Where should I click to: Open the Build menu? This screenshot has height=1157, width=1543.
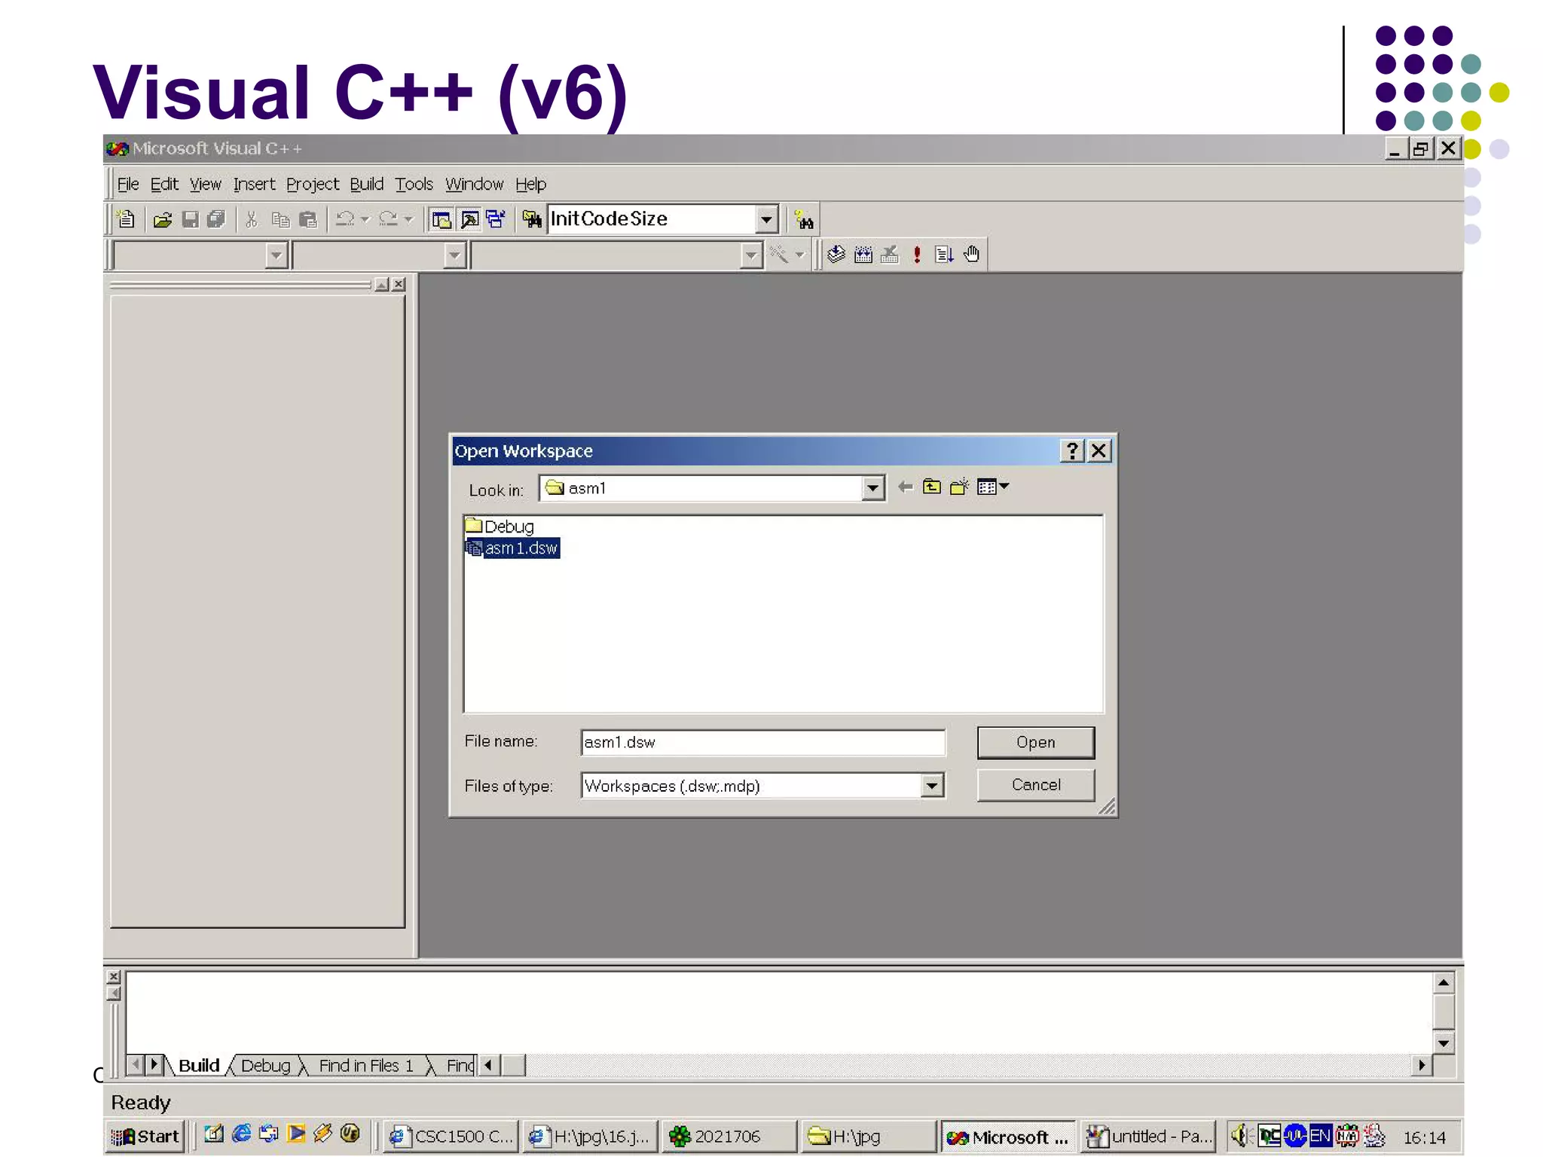point(366,184)
